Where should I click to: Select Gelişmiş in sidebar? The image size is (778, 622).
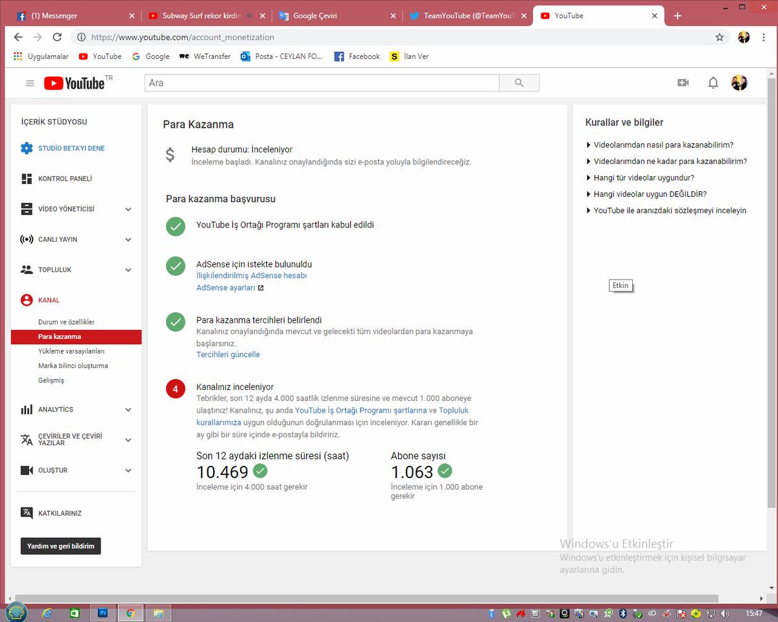click(51, 380)
